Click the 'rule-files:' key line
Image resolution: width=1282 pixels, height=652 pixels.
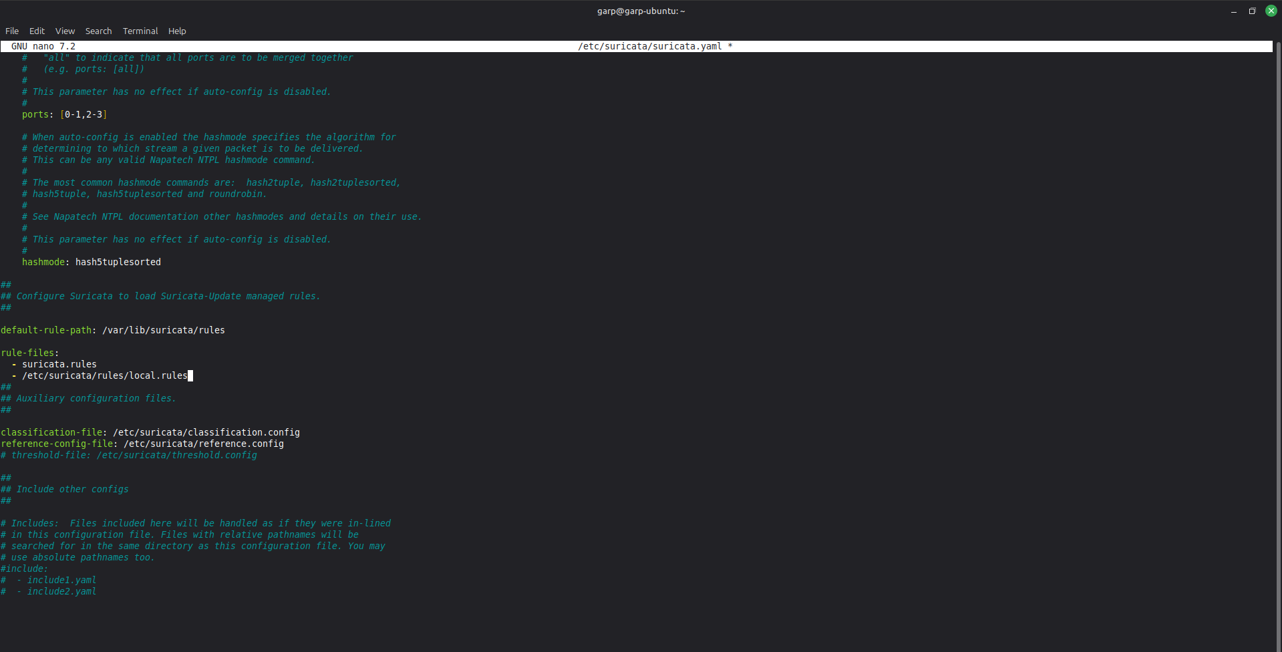30,353
